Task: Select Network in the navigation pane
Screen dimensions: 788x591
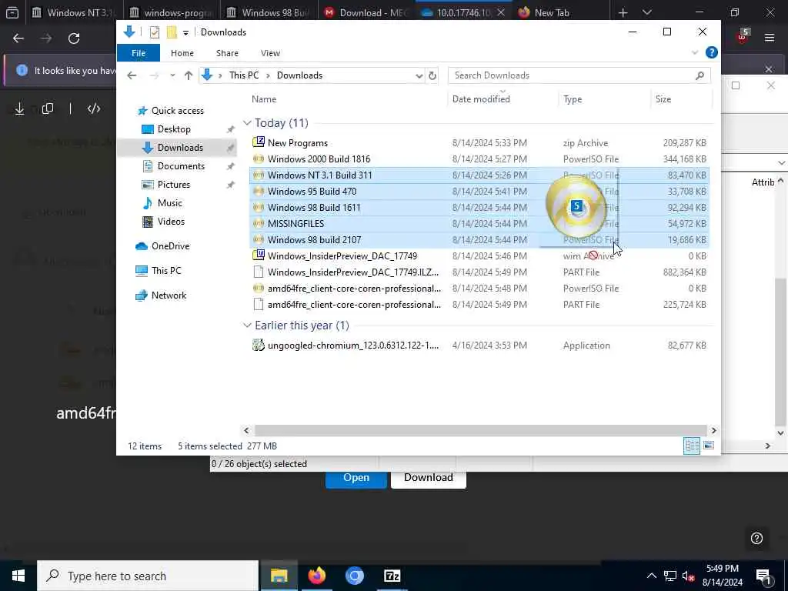Action: point(169,295)
